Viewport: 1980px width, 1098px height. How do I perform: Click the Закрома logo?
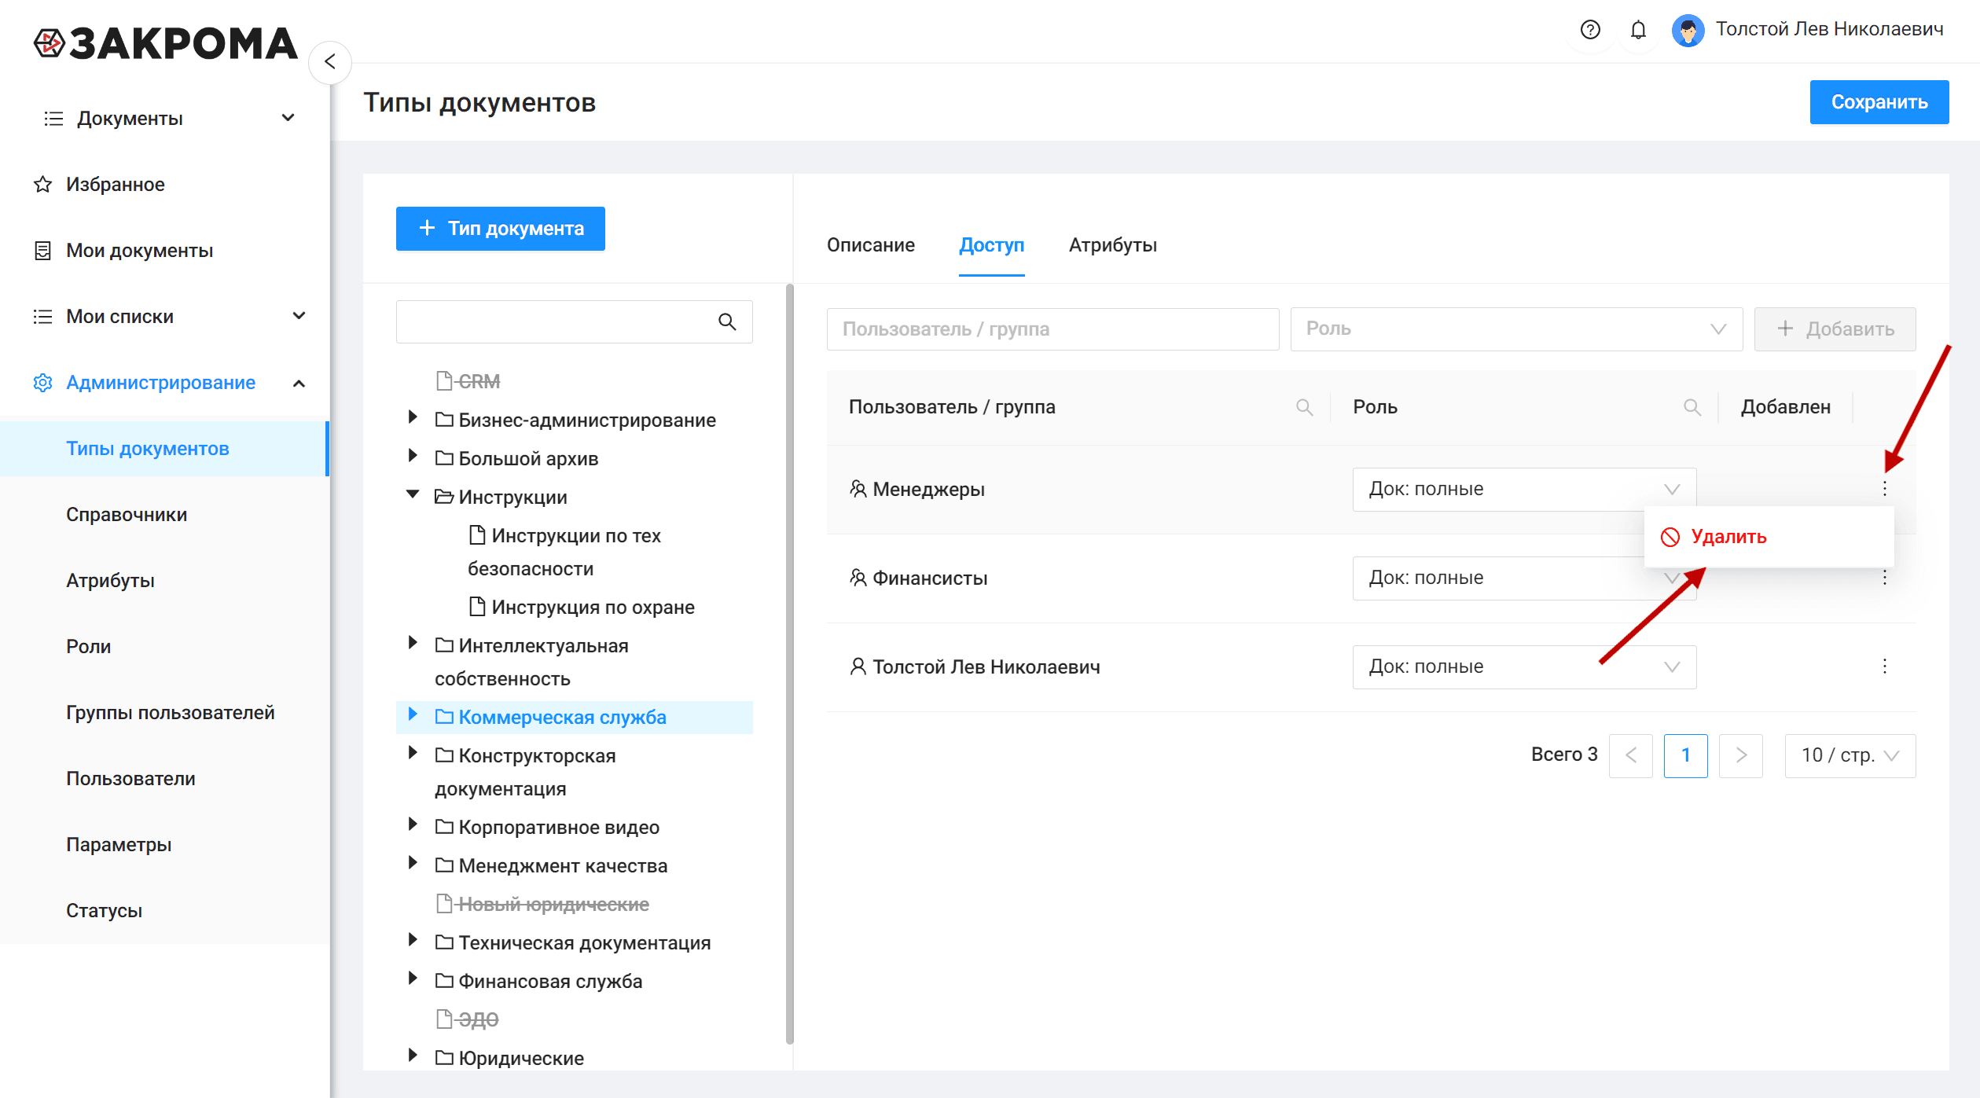coord(166,44)
